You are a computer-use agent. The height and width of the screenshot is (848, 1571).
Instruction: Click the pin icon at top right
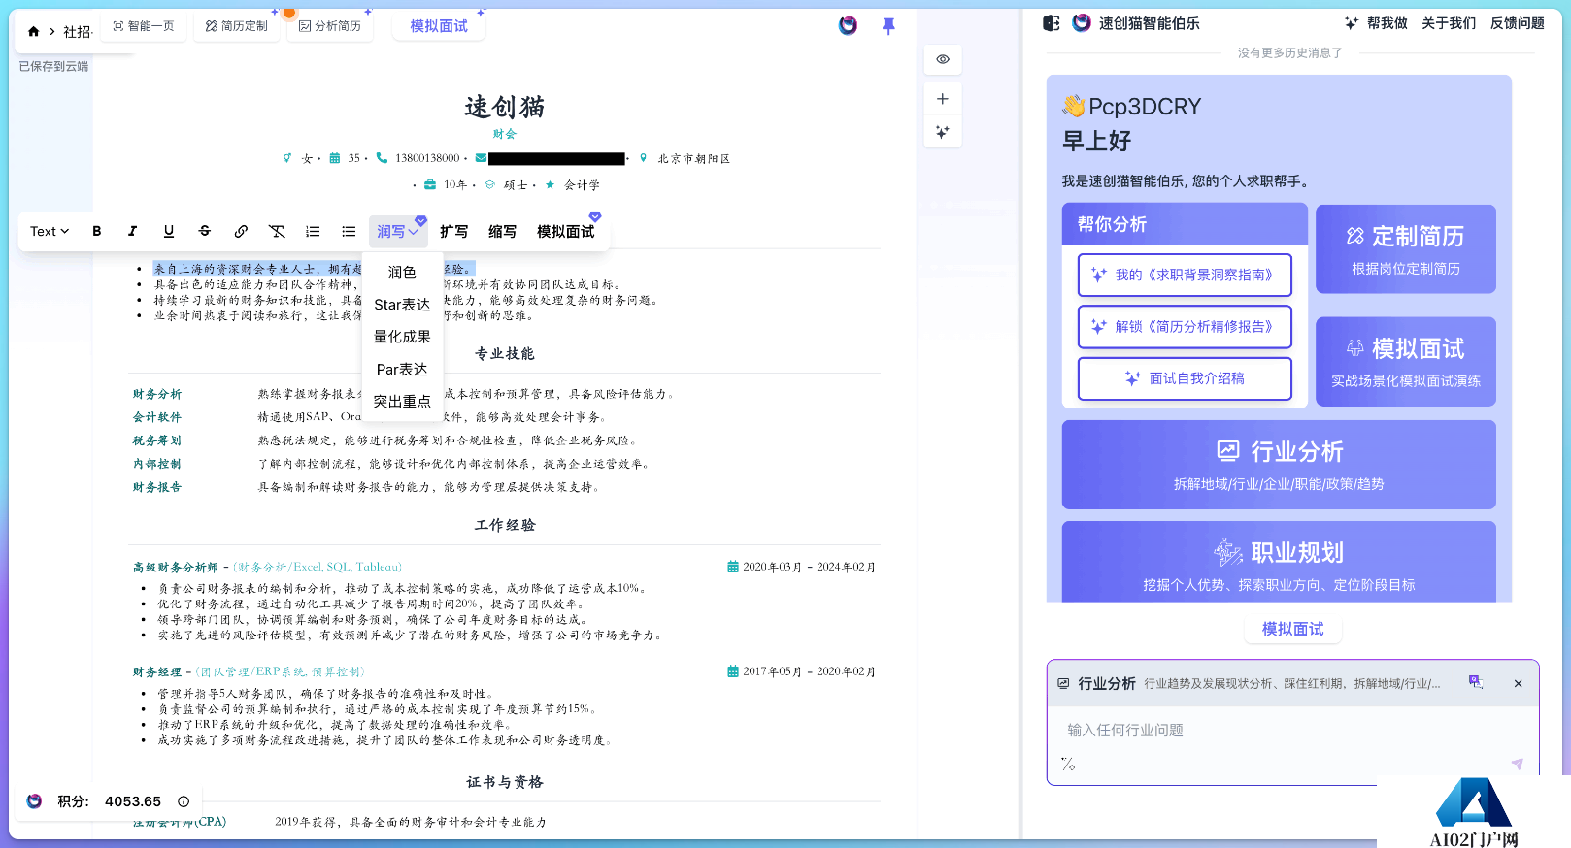pos(888,26)
